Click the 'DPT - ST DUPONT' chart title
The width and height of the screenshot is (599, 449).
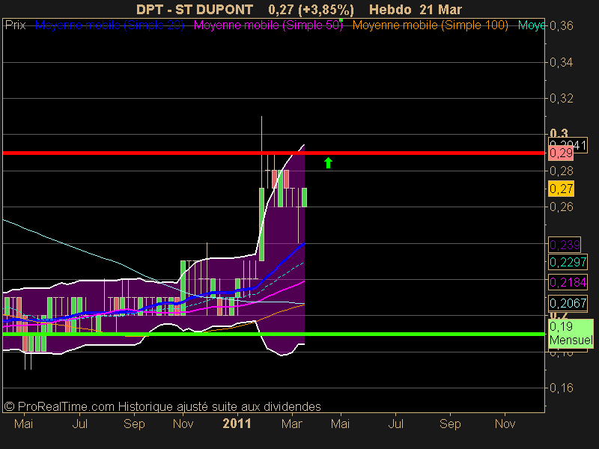[195, 9]
